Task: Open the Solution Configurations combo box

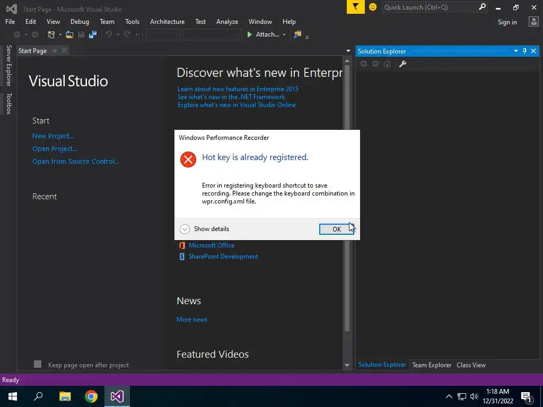Action: pyautogui.click(x=163, y=34)
